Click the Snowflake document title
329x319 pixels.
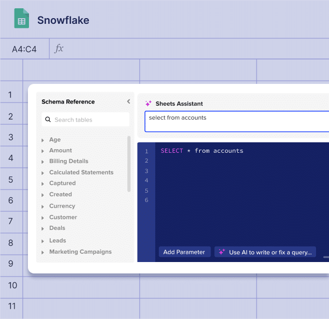click(63, 20)
